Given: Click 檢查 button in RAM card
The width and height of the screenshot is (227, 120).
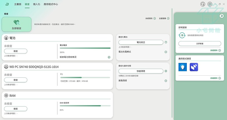Looking at the screenshot, I should pos(16,109).
